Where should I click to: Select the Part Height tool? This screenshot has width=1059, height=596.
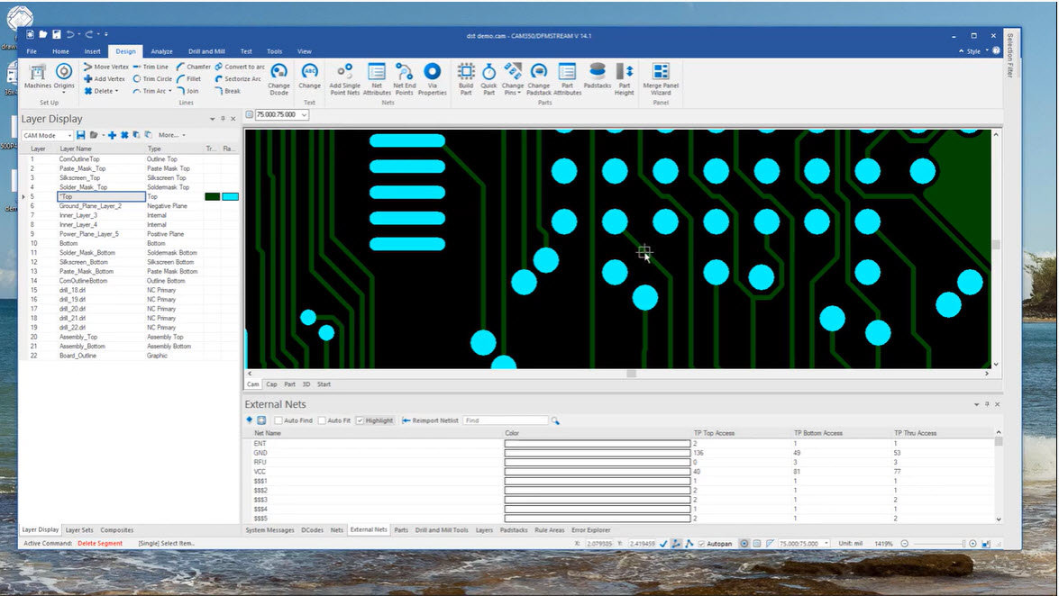[x=624, y=79]
